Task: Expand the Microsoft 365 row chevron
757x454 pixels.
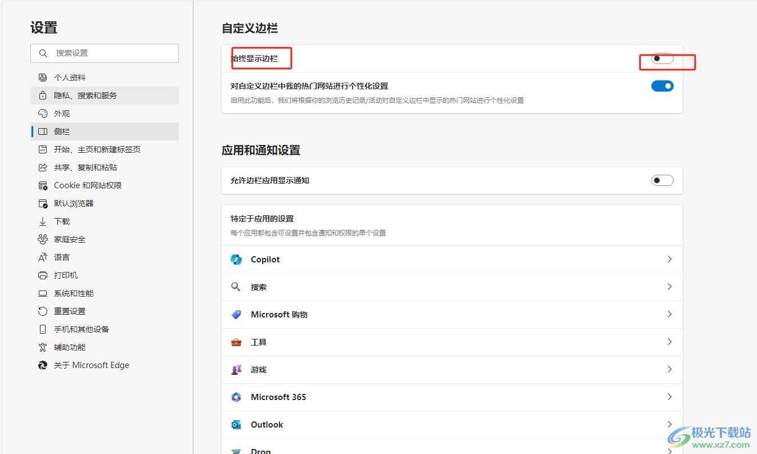Action: [669, 397]
